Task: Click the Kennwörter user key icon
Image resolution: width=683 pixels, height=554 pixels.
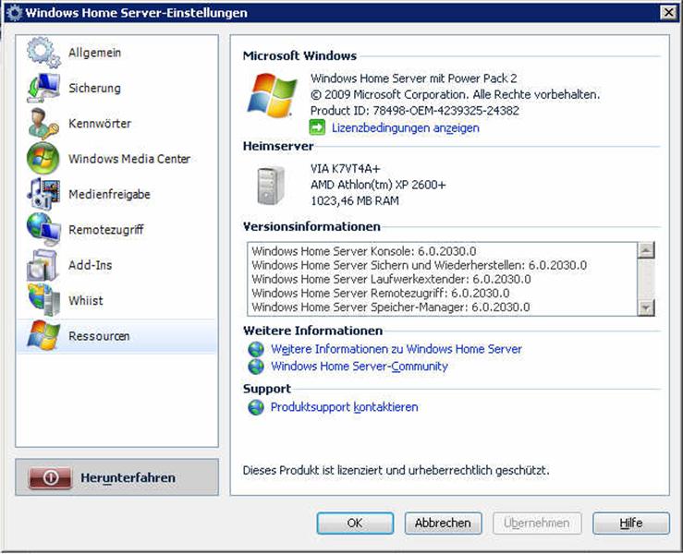Action: point(43,123)
